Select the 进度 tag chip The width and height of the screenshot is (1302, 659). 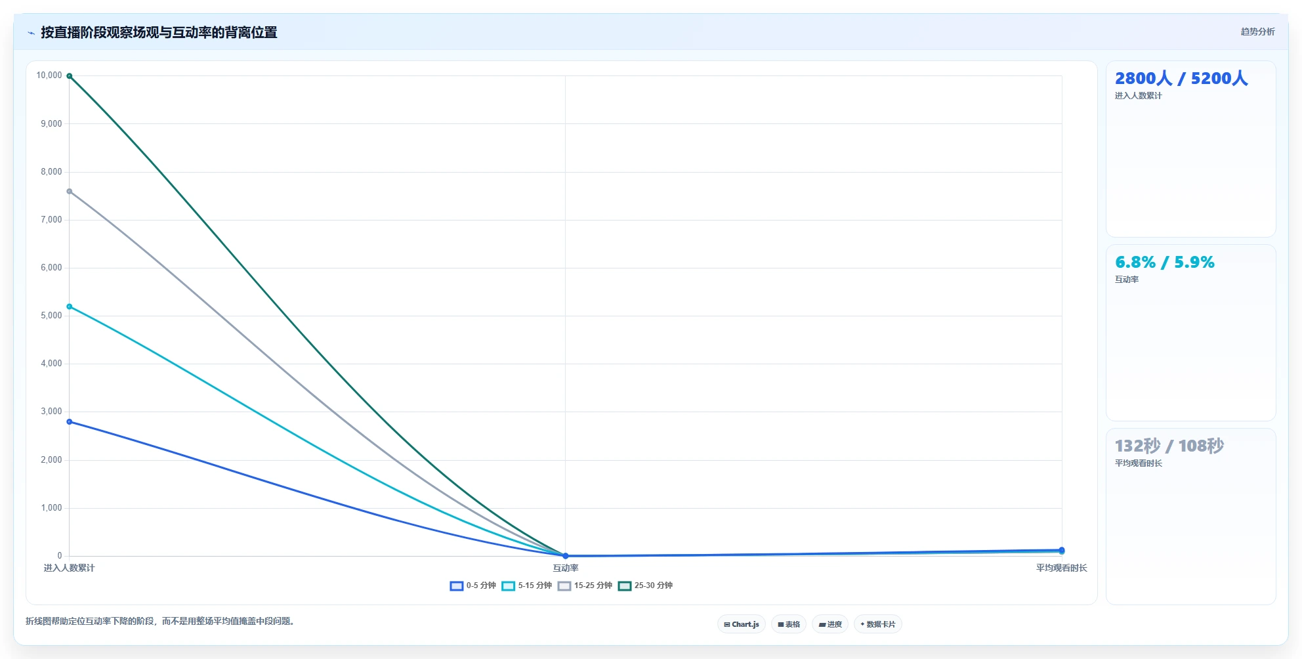(x=830, y=624)
